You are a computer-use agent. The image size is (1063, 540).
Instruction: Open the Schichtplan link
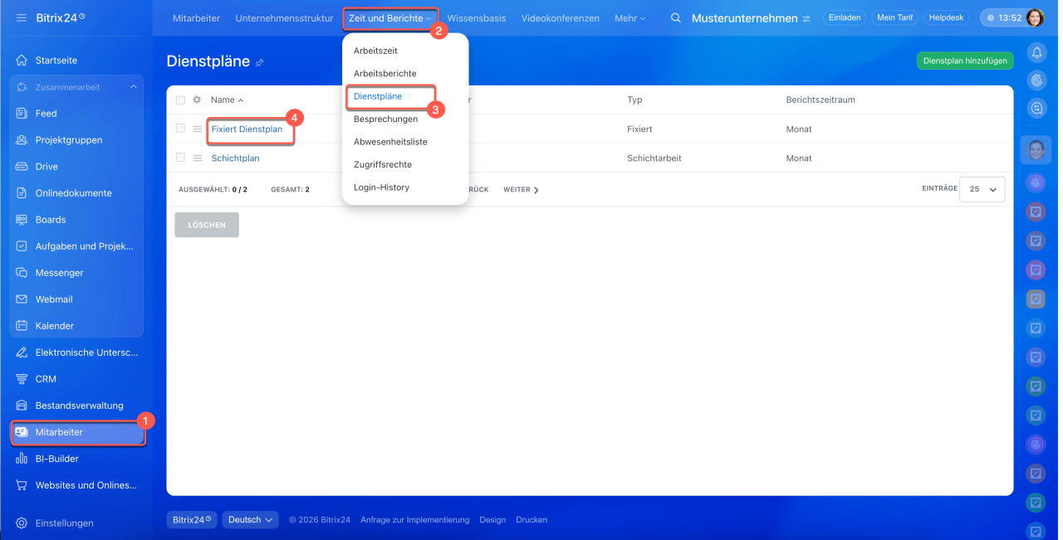pyautogui.click(x=235, y=158)
